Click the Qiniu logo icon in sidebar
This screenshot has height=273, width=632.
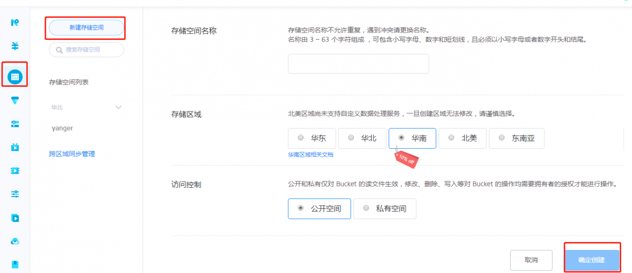[x=15, y=22]
